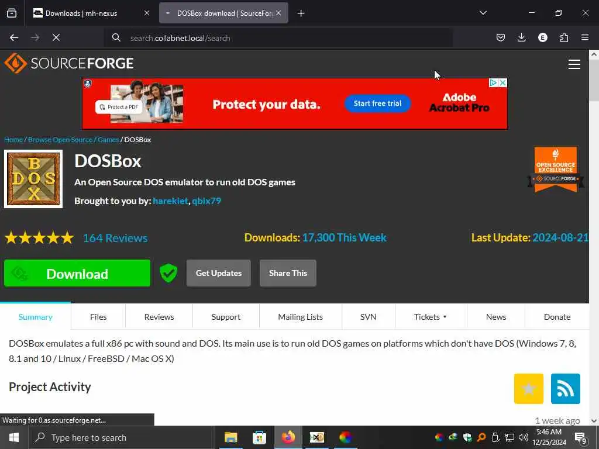Expand the Tickets dropdown tab
The image size is (599, 449).
(x=431, y=317)
